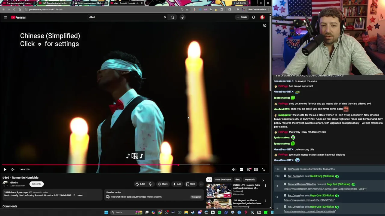Open the Pentagon budget live video title
385x216 pixels.
pos(248,202)
